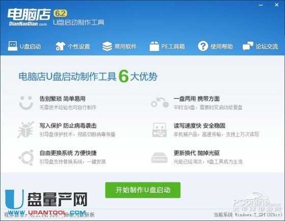Click the bug icon for 写入保护

tap(25, 130)
